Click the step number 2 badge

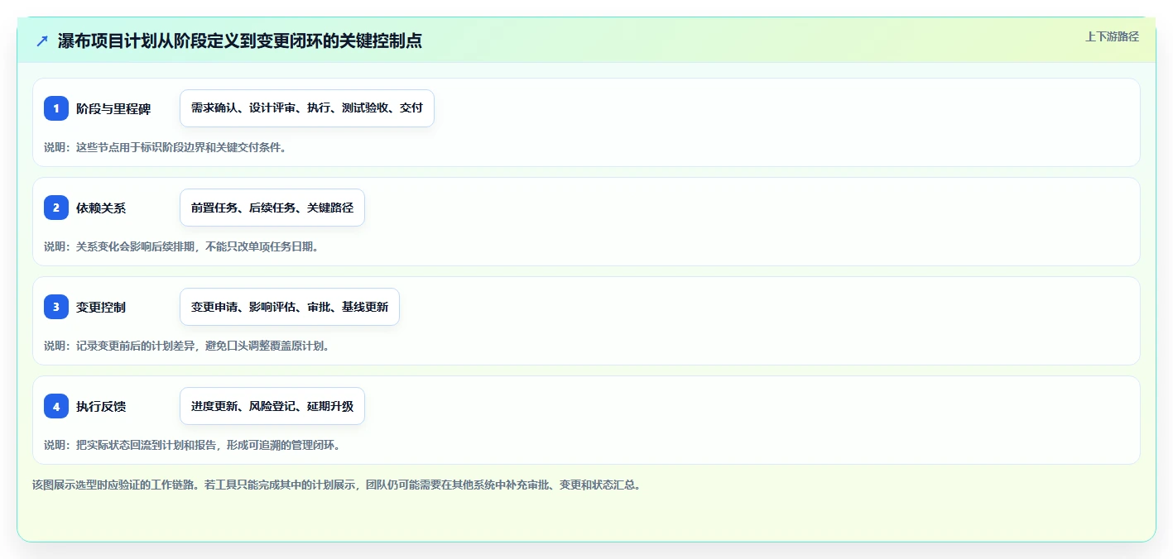click(56, 208)
